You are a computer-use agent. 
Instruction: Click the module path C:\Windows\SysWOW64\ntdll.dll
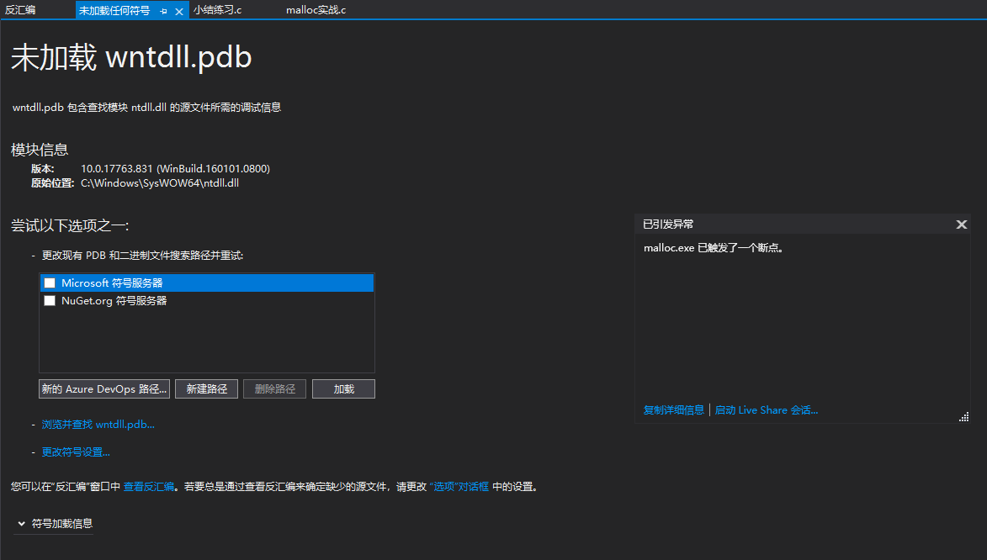point(160,183)
